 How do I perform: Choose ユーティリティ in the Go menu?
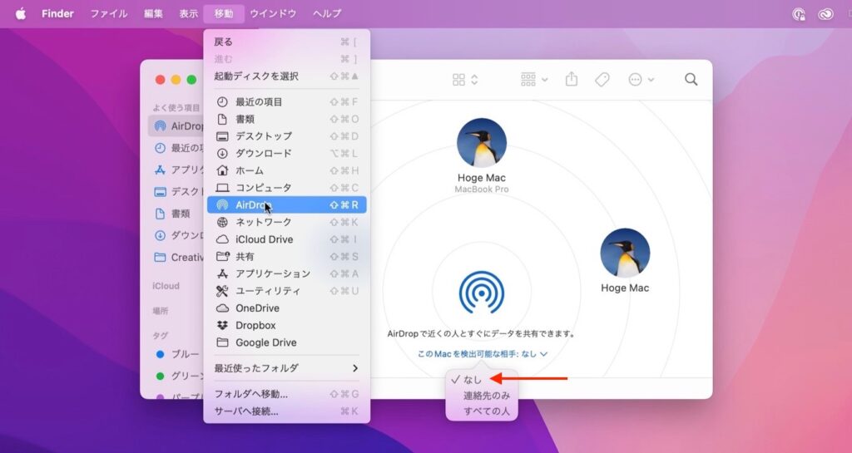tap(286, 291)
